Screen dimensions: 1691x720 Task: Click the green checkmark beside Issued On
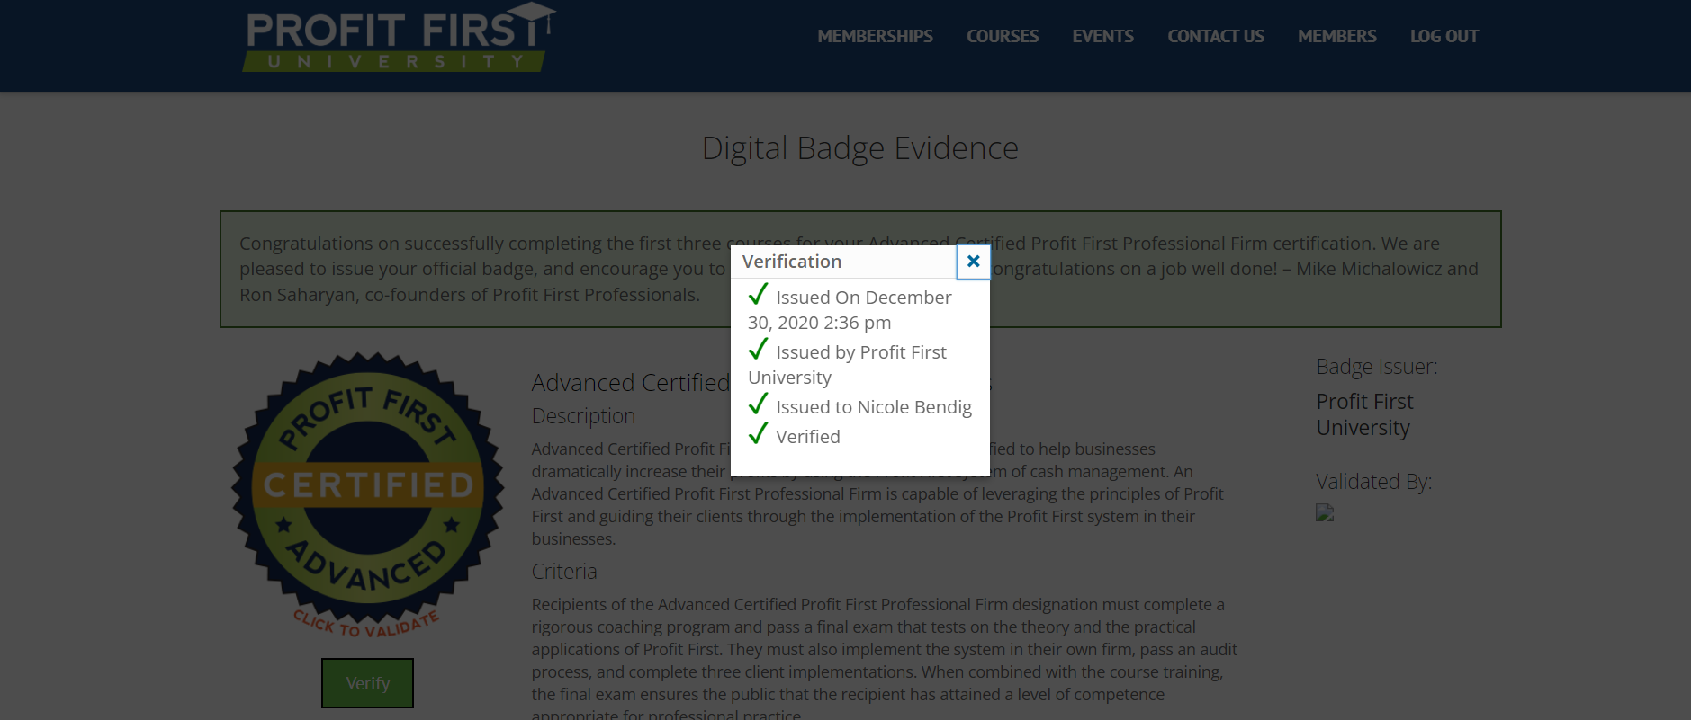758,294
